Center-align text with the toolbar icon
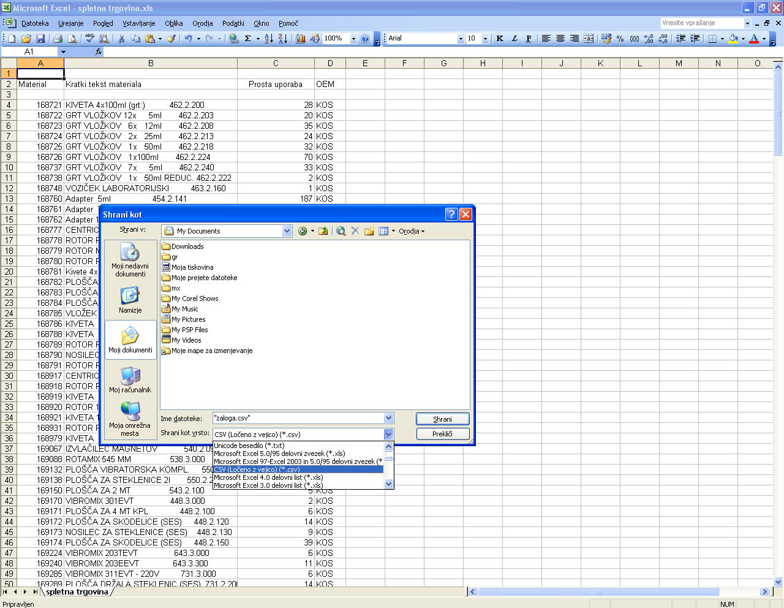Screen dimensions: 784x608 (560, 39)
